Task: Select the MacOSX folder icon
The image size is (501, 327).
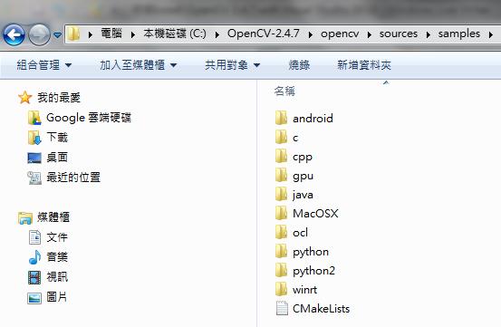Action: click(x=281, y=213)
